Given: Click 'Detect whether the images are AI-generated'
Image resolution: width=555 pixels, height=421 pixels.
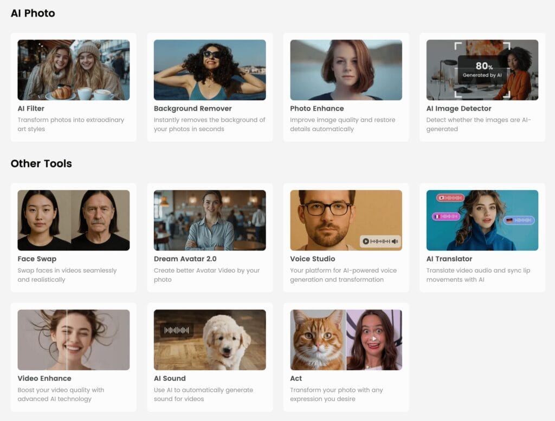Looking at the screenshot, I should coord(479,124).
